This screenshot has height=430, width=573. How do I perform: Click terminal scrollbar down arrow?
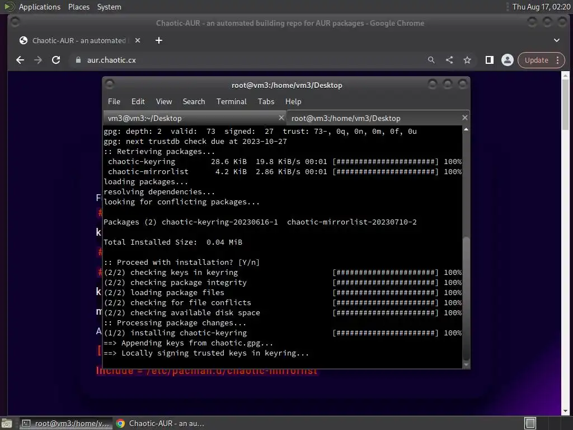coord(466,364)
